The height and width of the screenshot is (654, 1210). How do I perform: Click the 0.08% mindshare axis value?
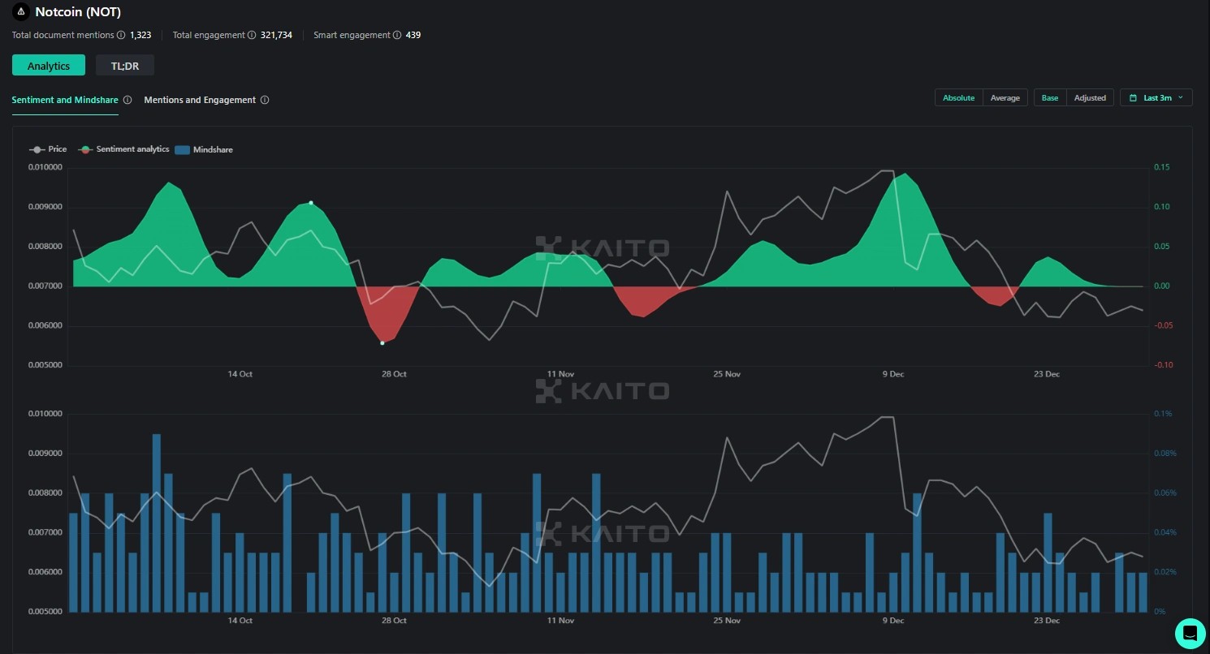tap(1165, 454)
